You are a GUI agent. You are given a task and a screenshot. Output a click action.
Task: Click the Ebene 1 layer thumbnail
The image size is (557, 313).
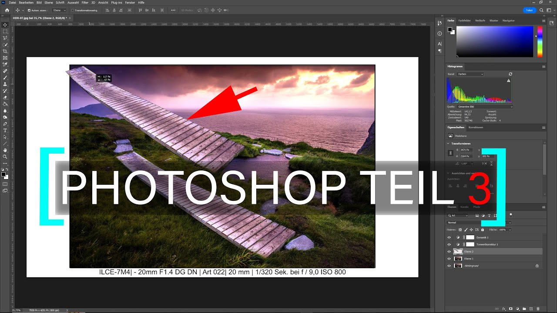(458, 259)
